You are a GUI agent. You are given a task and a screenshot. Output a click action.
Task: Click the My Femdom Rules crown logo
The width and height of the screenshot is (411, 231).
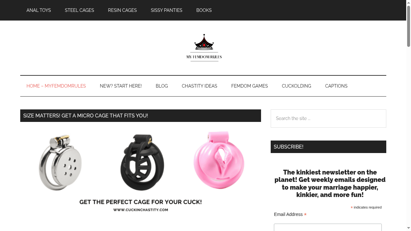[x=204, y=47]
